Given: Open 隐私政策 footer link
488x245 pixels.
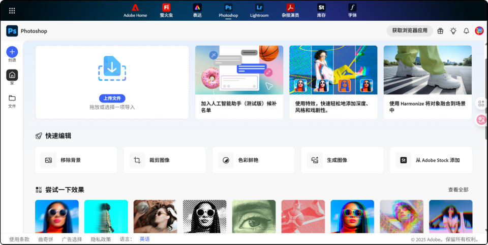Looking at the screenshot, I should coord(101,239).
